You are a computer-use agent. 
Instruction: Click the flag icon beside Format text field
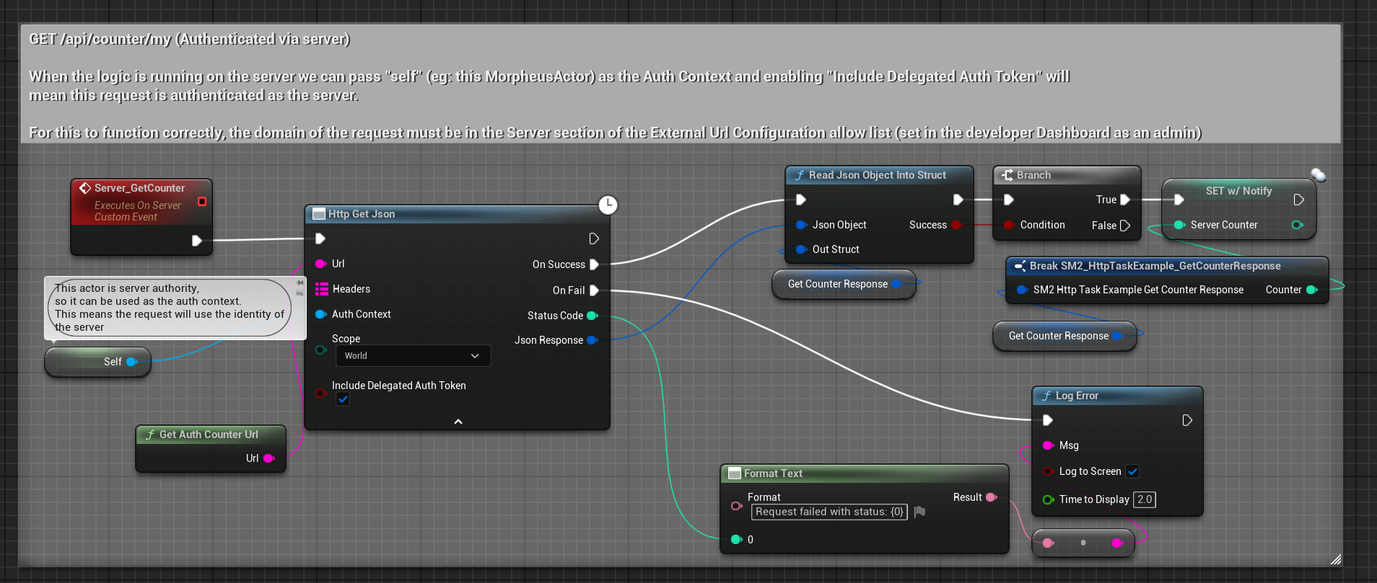pyautogui.click(x=919, y=512)
